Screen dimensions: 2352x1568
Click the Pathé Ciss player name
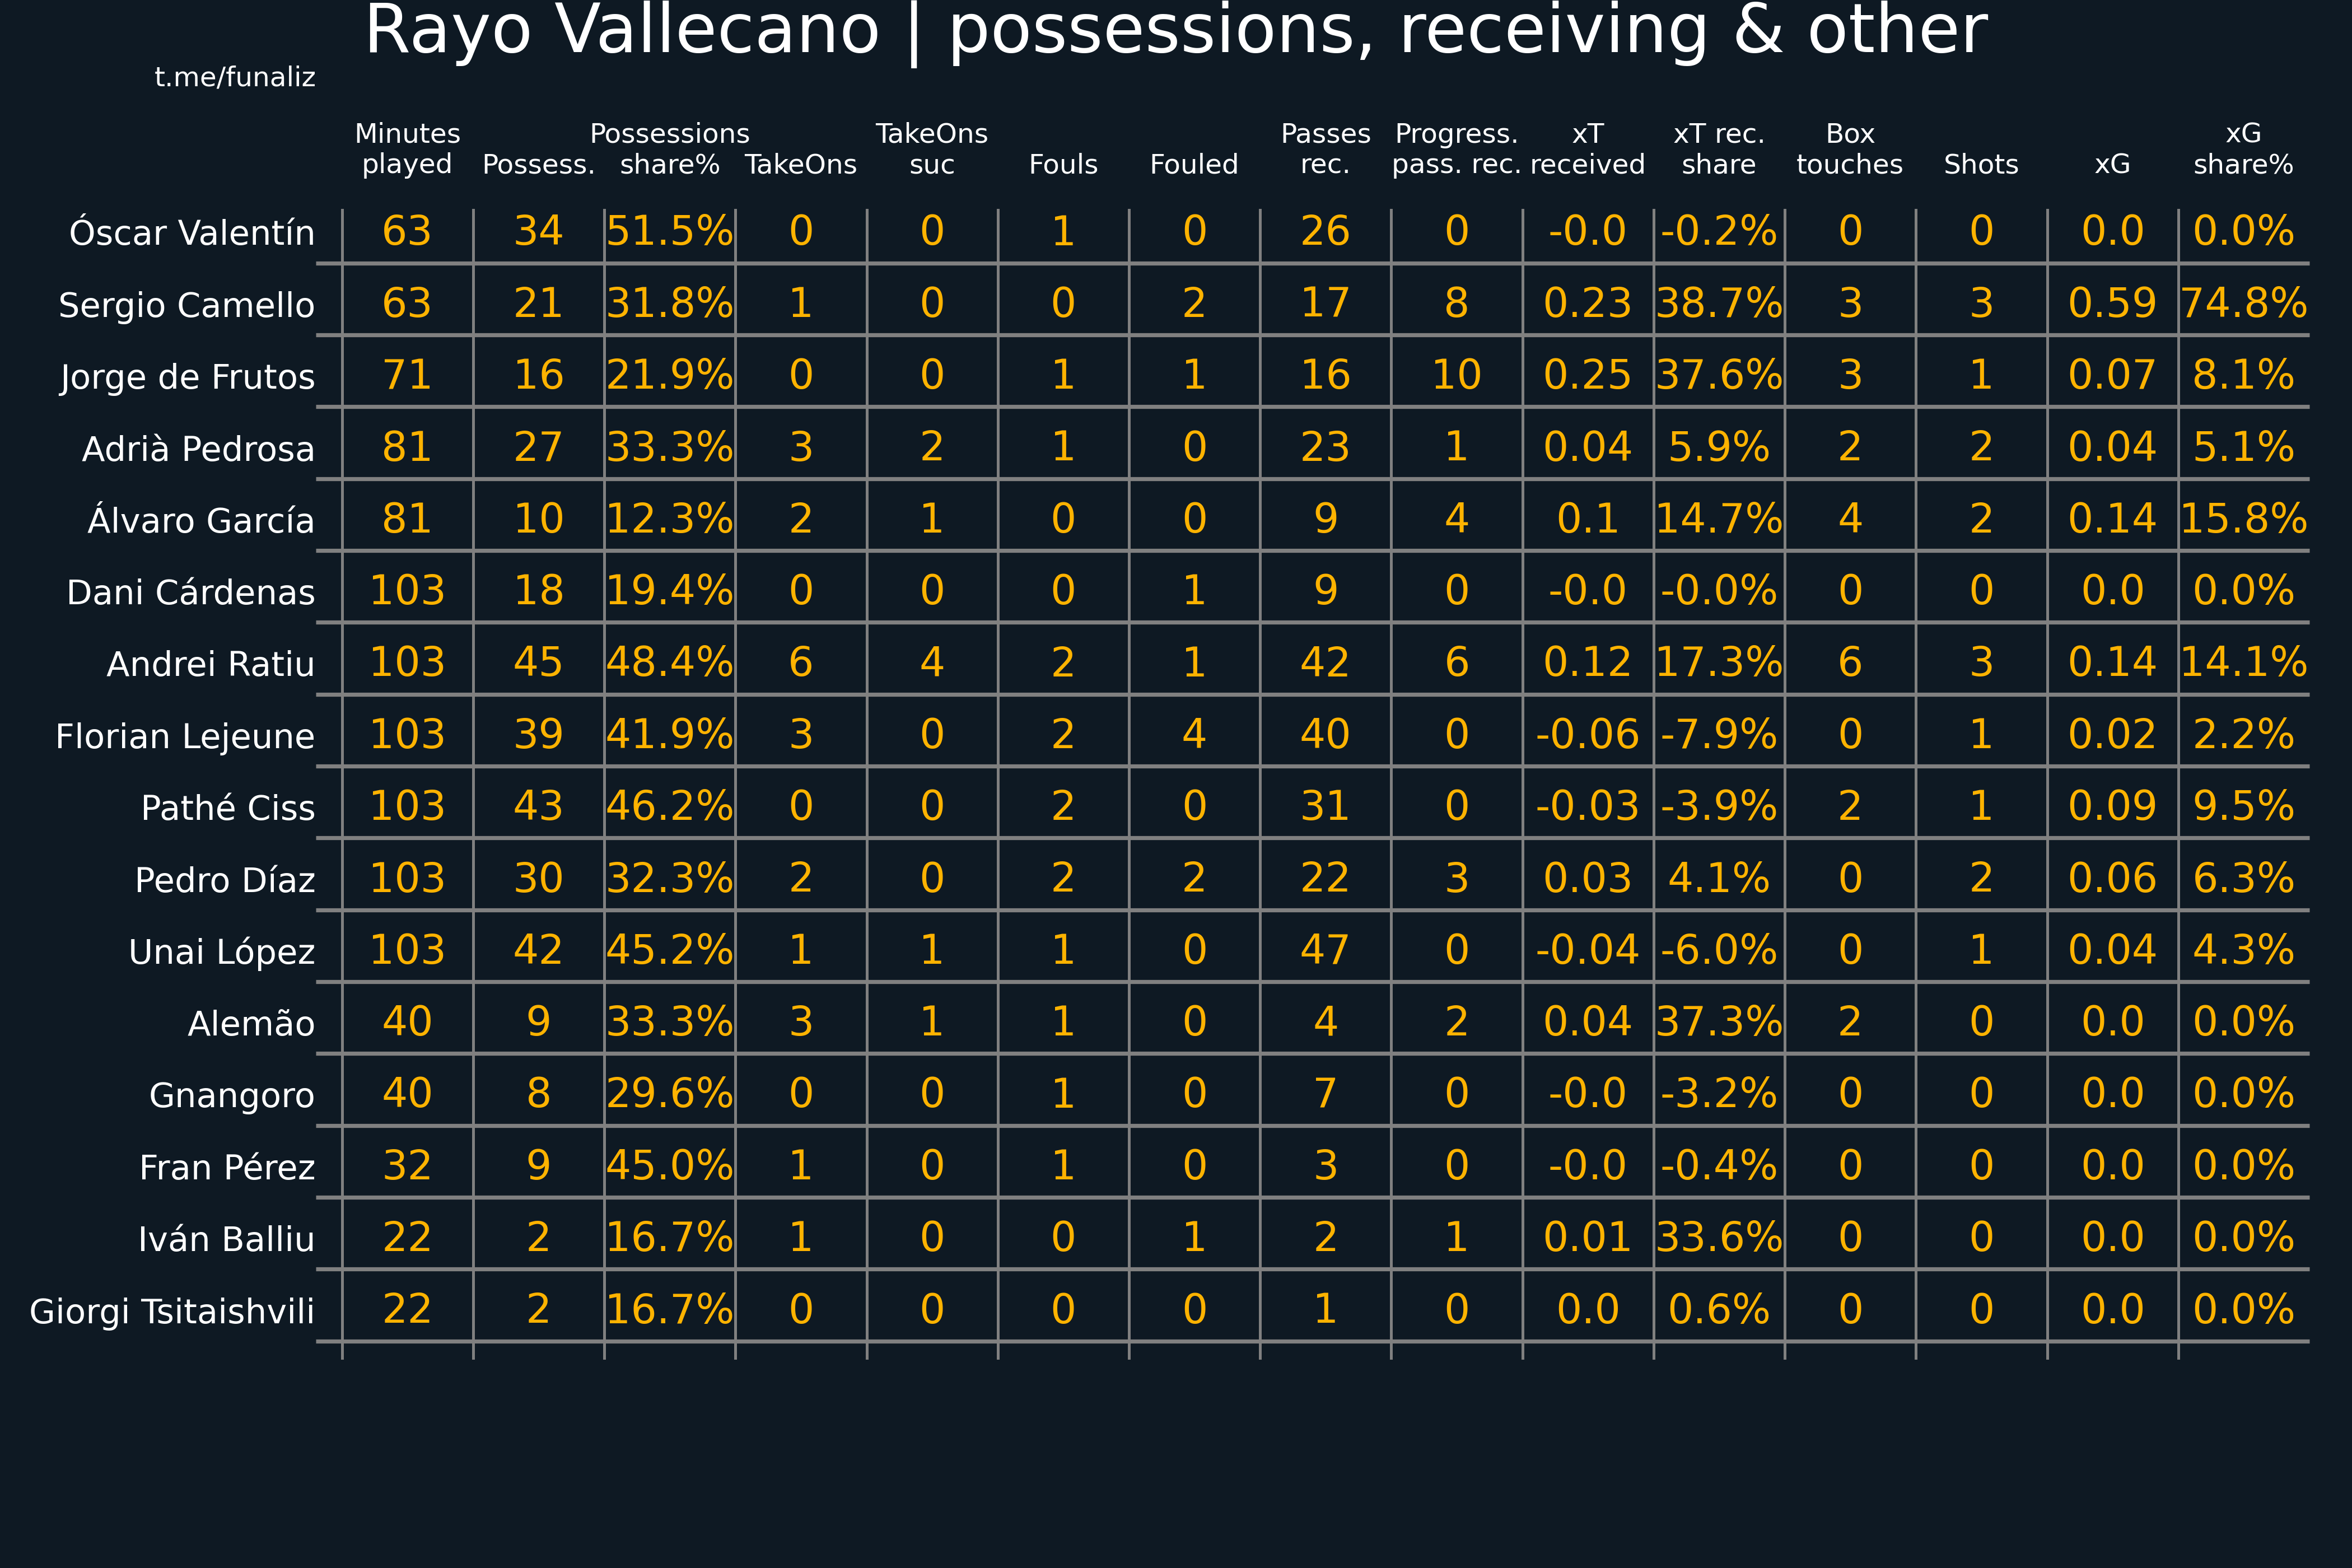228,807
